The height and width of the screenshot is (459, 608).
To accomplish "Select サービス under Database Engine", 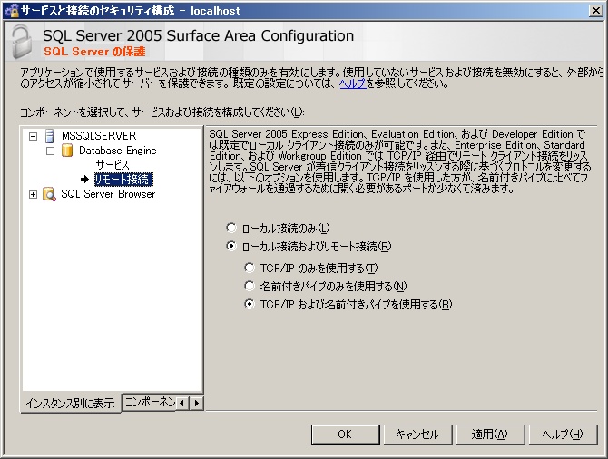I will pos(113,165).
